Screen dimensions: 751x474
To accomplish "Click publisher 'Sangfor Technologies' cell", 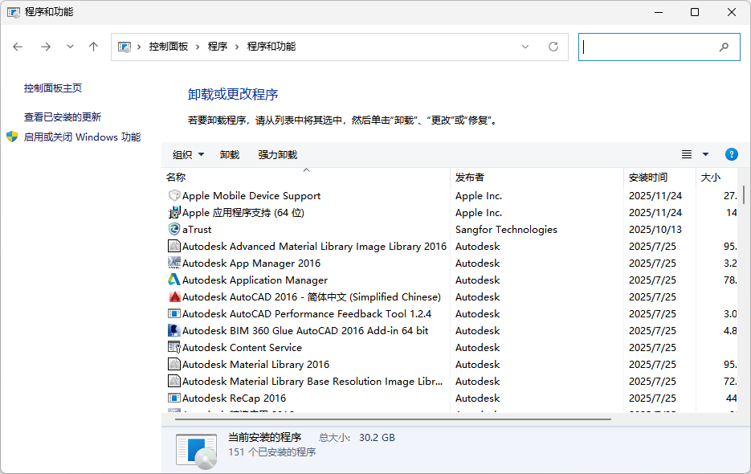I will point(506,230).
